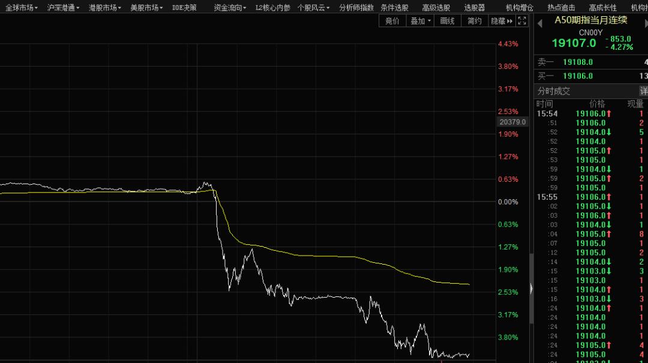This screenshot has width=648, height=363.
Task: Open the 全球市场 dropdown menu
Action: click(x=22, y=7)
